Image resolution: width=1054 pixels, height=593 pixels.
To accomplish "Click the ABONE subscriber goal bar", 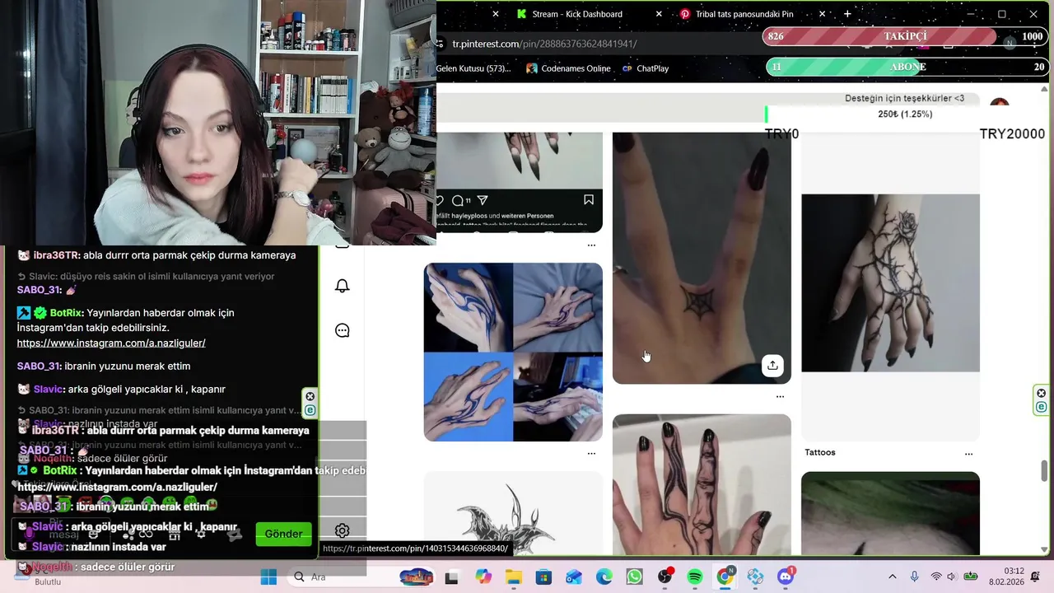I will pos(907,67).
